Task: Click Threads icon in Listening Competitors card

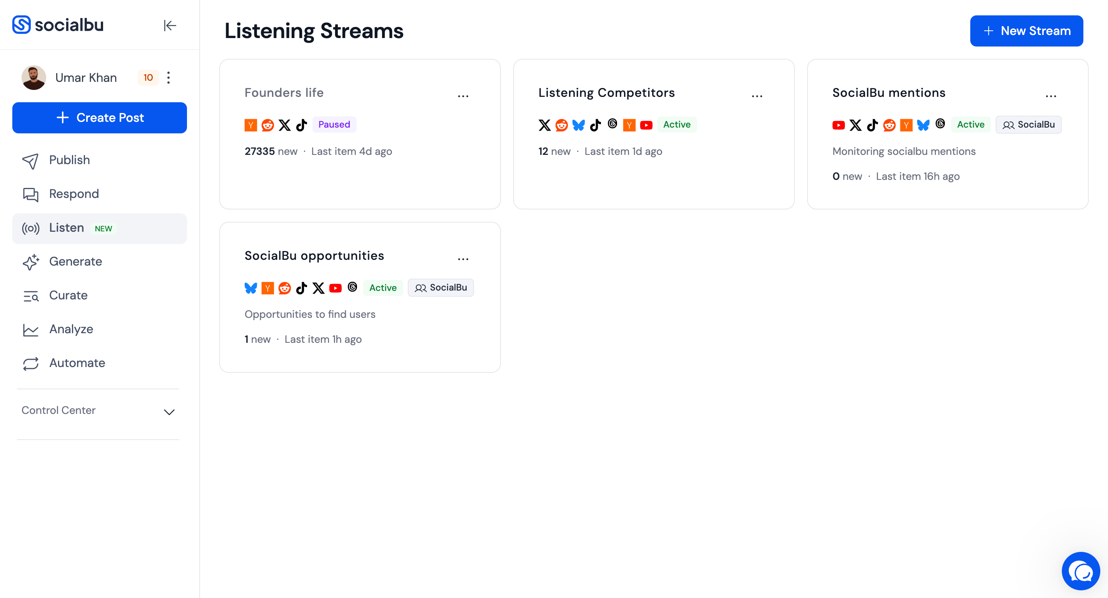Action: click(x=612, y=124)
